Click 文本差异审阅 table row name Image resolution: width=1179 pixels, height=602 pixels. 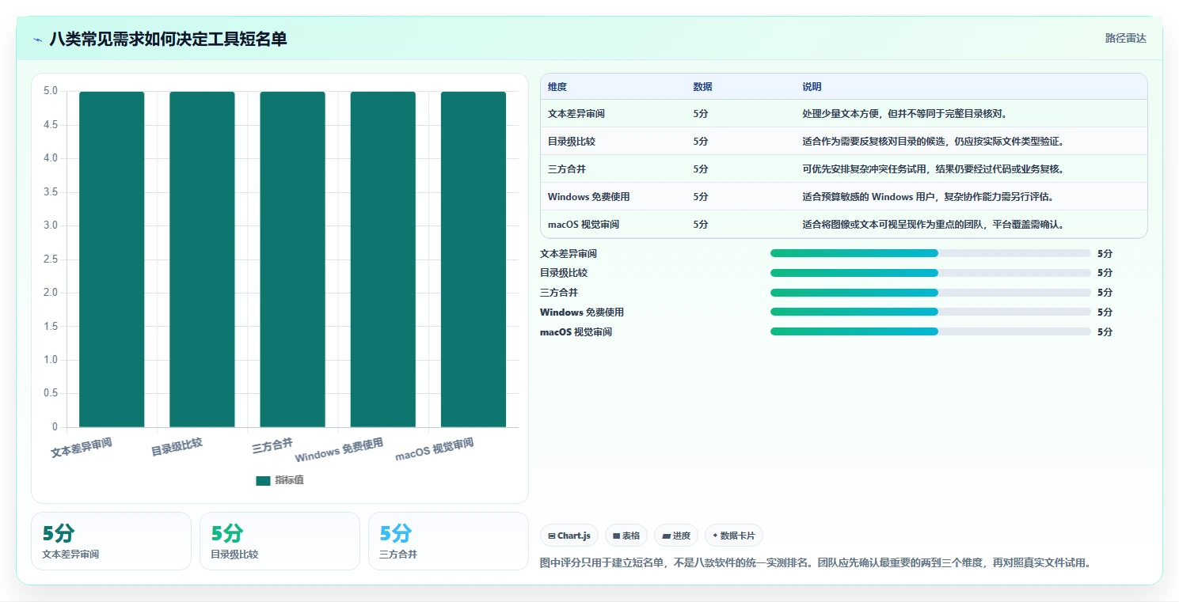(x=576, y=114)
